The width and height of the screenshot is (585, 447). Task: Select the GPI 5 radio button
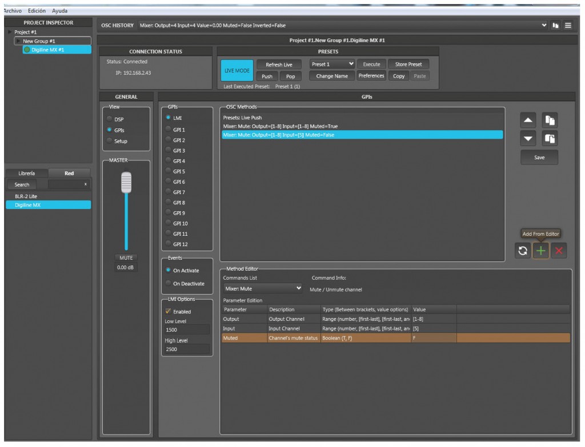pyautogui.click(x=169, y=171)
